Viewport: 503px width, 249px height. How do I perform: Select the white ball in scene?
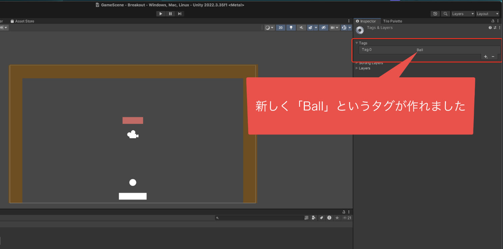click(133, 182)
